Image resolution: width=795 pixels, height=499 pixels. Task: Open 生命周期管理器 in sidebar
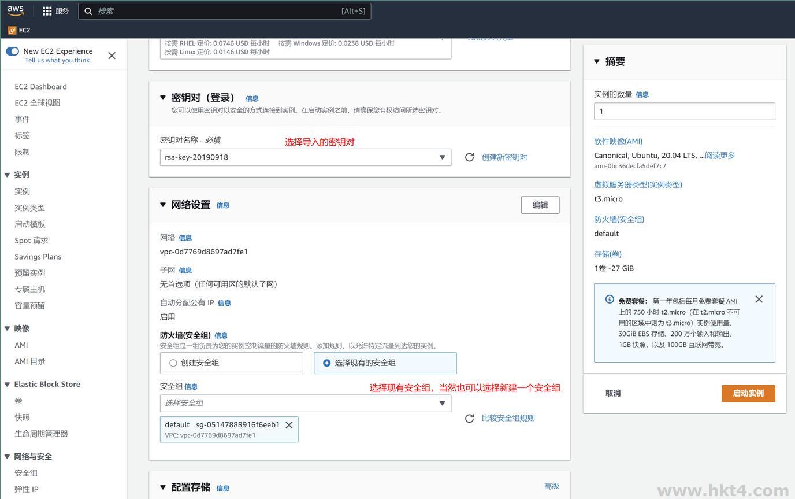(x=41, y=434)
